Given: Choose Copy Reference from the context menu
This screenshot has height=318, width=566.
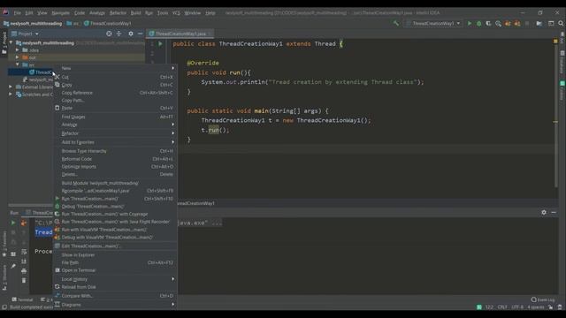Looking at the screenshot, I should (x=115, y=93).
